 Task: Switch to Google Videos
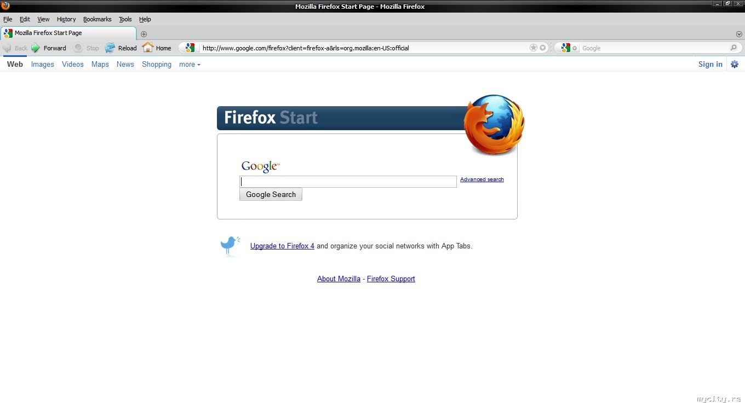73,64
